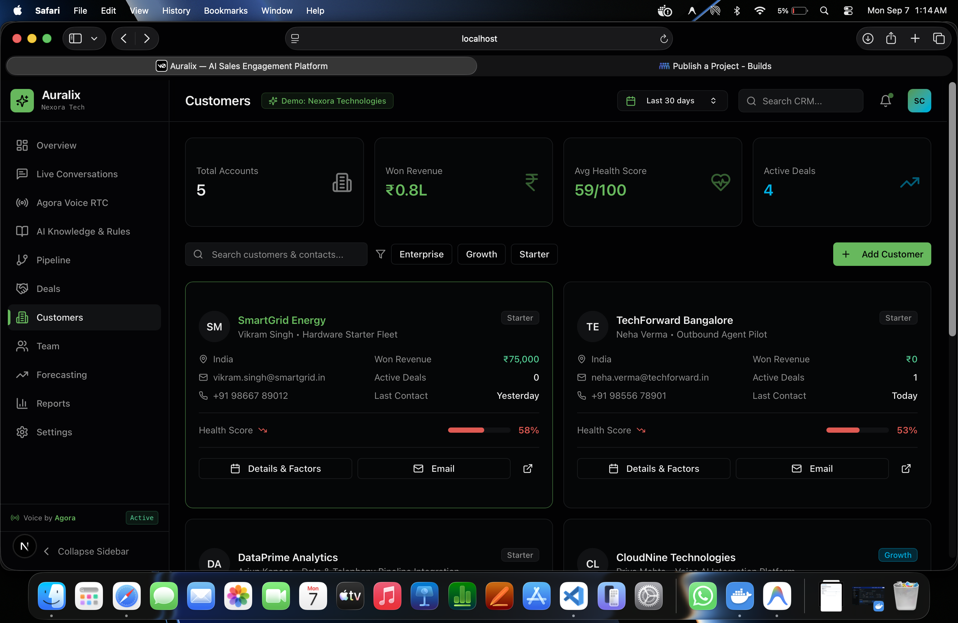Click the Demo: Nexora Technologies badge
This screenshot has width=958, height=623.
327,101
